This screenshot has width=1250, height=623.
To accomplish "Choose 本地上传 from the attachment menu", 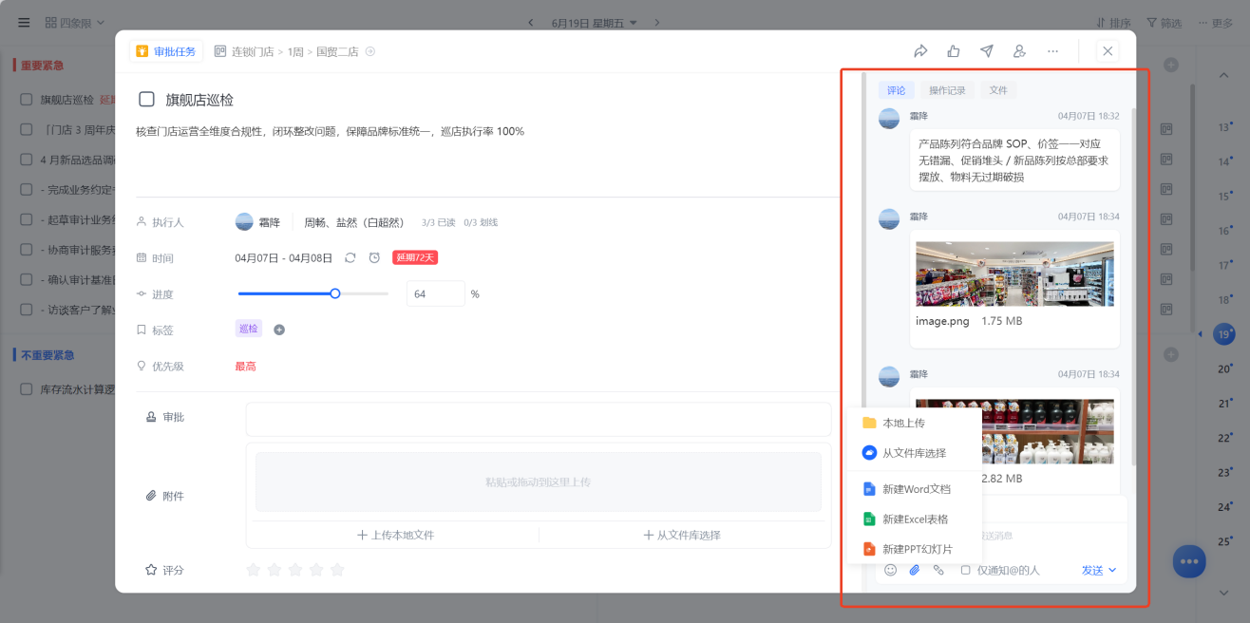I will tap(916, 423).
